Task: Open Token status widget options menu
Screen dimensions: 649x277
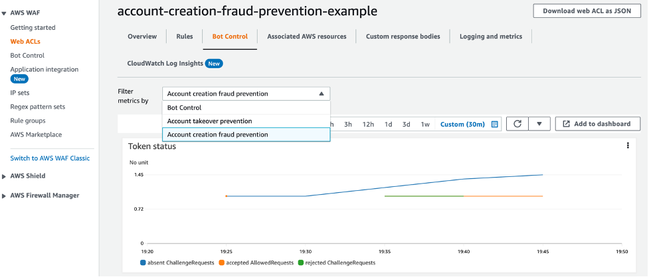Action: [x=628, y=145]
